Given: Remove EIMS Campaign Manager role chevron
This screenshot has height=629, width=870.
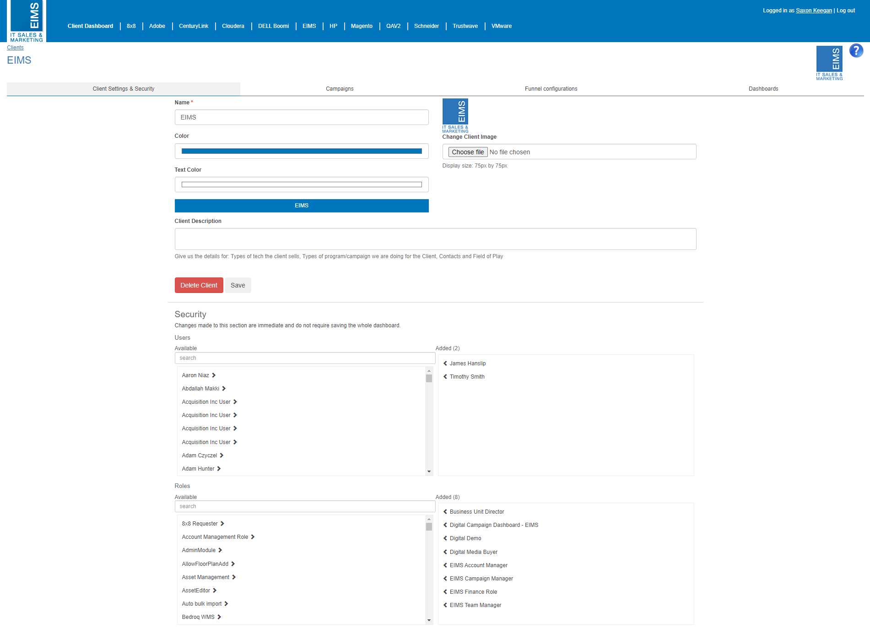Looking at the screenshot, I should 445,579.
